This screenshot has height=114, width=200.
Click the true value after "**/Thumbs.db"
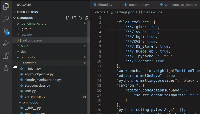(164, 51)
